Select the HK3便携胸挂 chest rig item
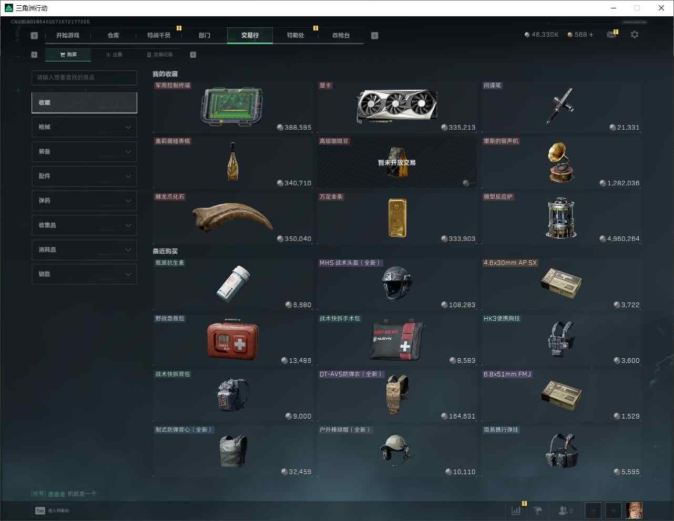 pos(561,340)
